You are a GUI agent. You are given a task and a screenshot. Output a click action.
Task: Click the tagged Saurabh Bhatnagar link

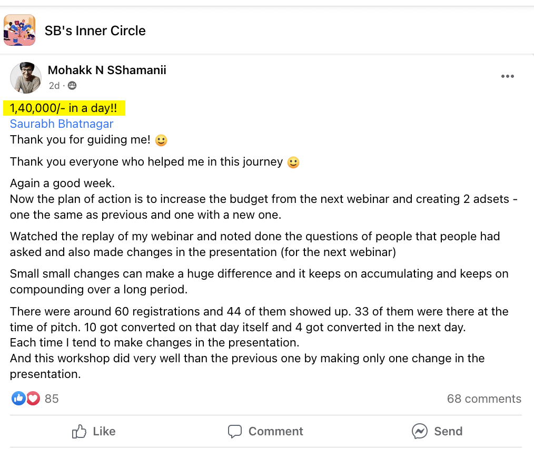click(x=62, y=124)
